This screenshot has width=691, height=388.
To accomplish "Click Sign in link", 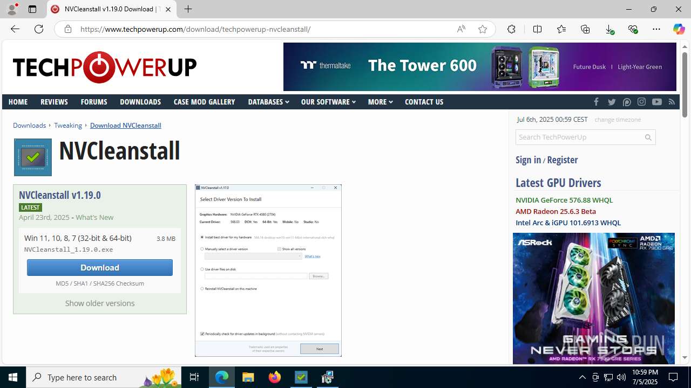I will [528, 160].
